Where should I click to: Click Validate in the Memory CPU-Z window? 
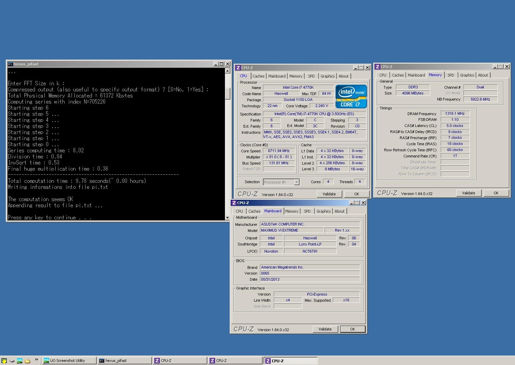[469, 193]
